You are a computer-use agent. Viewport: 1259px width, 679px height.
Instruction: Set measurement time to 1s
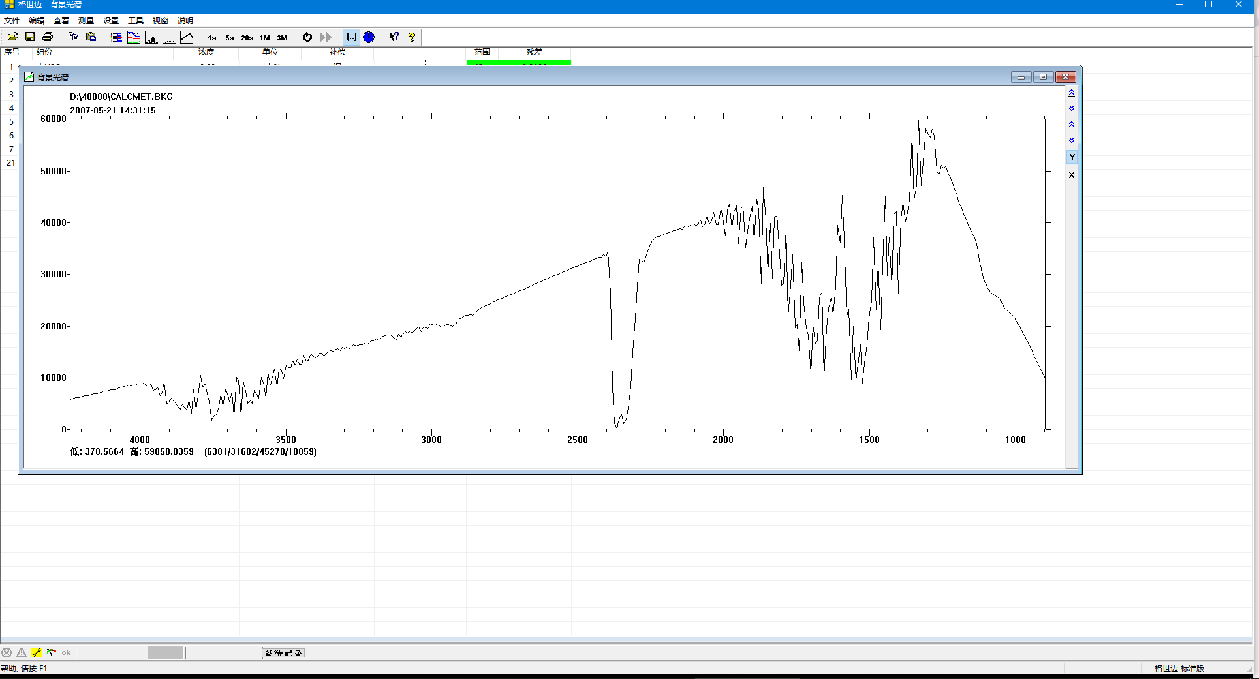click(212, 38)
